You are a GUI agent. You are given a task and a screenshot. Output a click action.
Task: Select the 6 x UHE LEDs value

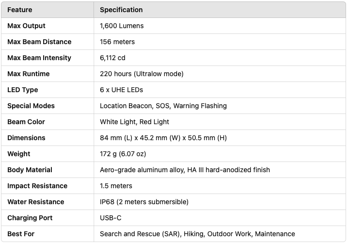point(121,90)
